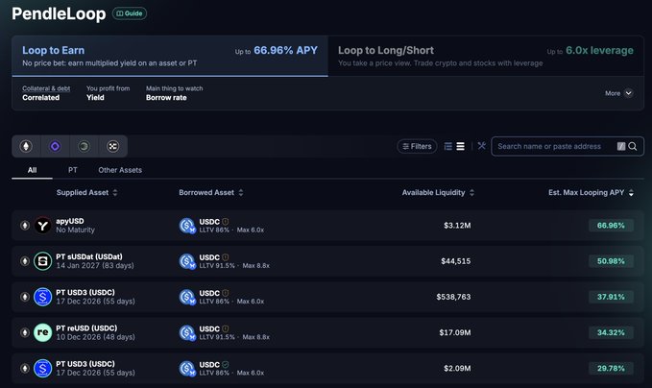The height and width of the screenshot is (388, 652).
Task: Click the Ethereum chain icon in PT reUSD row
Action: (25, 332)
